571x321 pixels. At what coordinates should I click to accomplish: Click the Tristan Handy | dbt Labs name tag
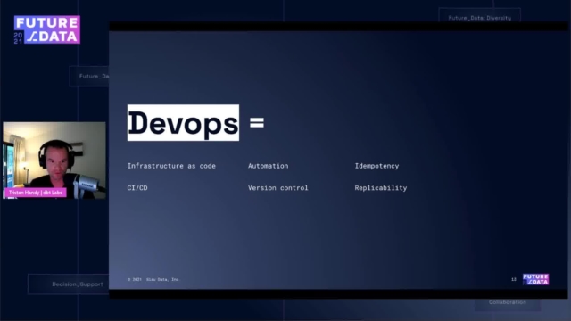pyautogui.click(x=36, y=193)
